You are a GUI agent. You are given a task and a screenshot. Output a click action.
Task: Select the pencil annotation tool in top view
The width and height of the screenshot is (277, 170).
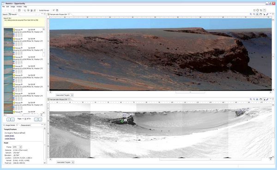tap(267, 14)
